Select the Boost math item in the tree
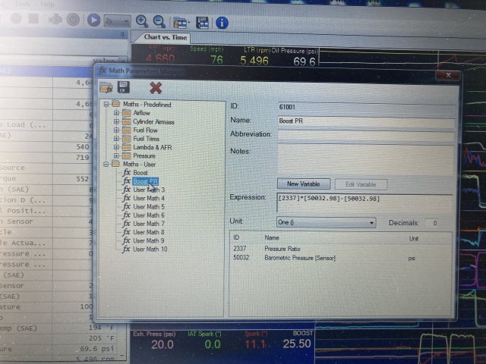The image size is (486, 364). point(140,173)
